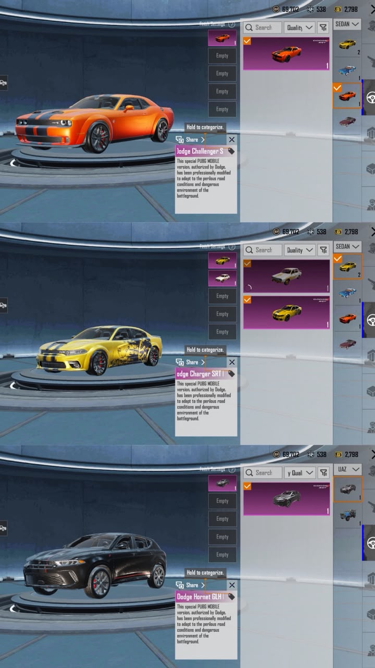This screenshot has height=668, width=375.
Task: Open the crate icon tab on the Hornet screen
Action: point(371,615)
